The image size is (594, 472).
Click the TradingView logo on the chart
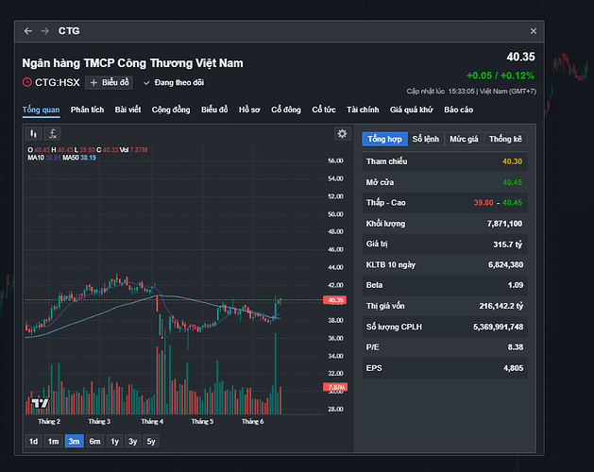click(x=40, y=403)
